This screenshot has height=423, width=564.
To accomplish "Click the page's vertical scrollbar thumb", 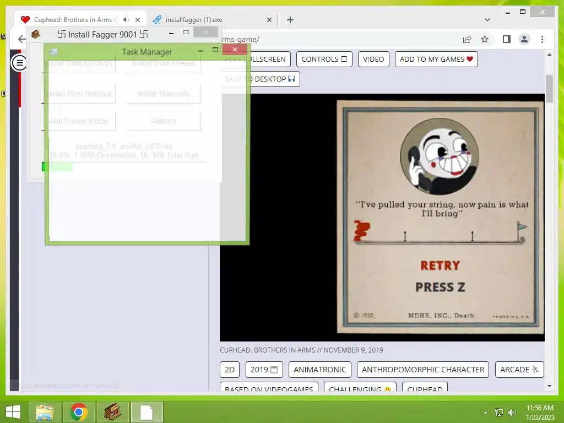I will 549,89.
